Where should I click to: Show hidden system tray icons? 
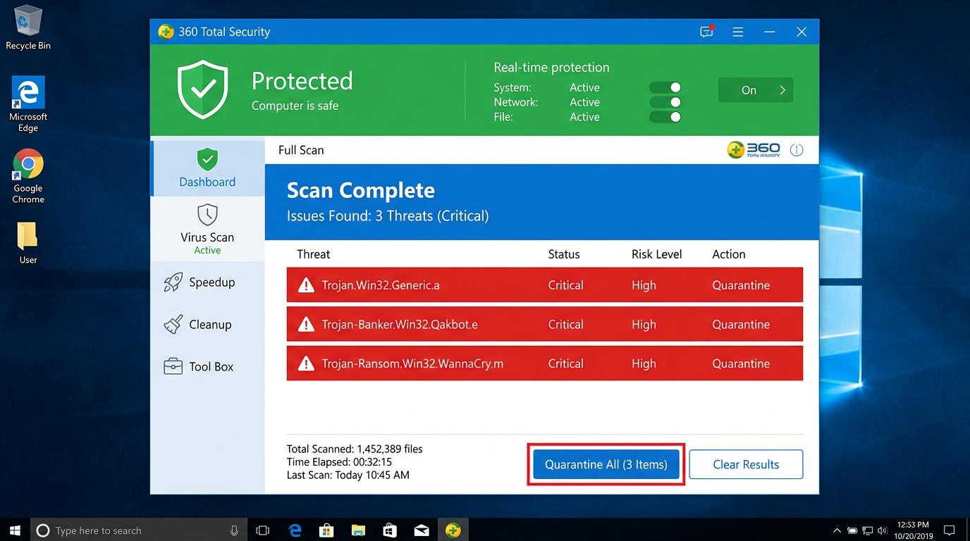click(x=837, y=530)
